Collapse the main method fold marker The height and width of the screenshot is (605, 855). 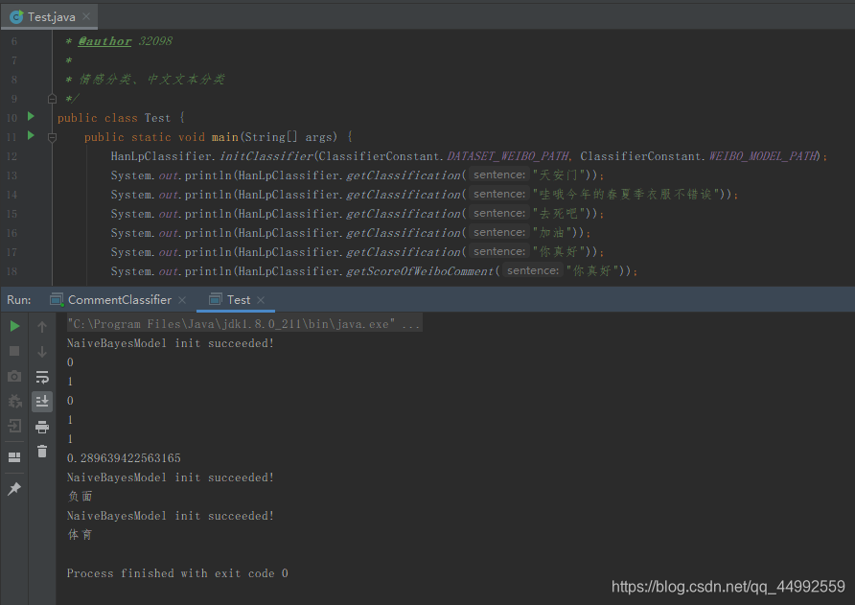tap(52, 137)
